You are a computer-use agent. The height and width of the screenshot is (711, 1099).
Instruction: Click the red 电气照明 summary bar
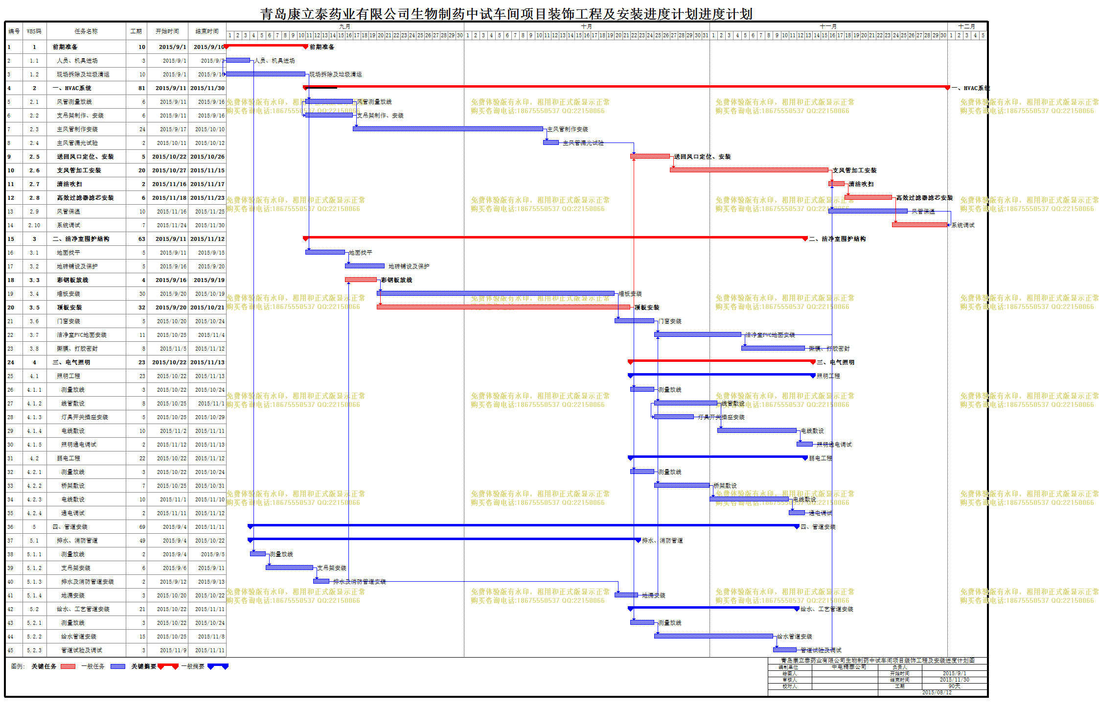722,361
